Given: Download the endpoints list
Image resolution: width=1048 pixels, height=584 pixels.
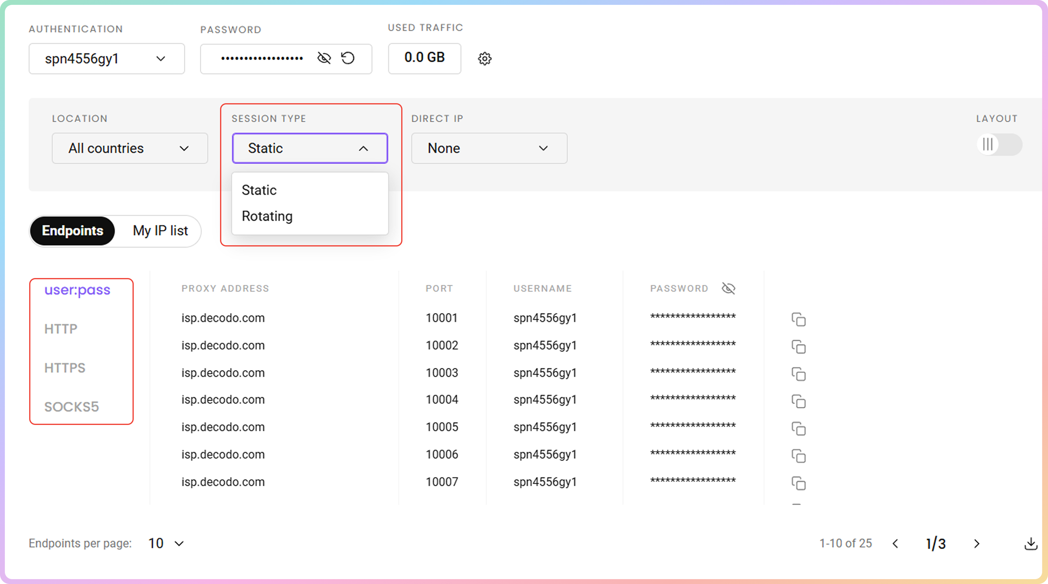Looking at the screenshot, I should point(1030,543).
